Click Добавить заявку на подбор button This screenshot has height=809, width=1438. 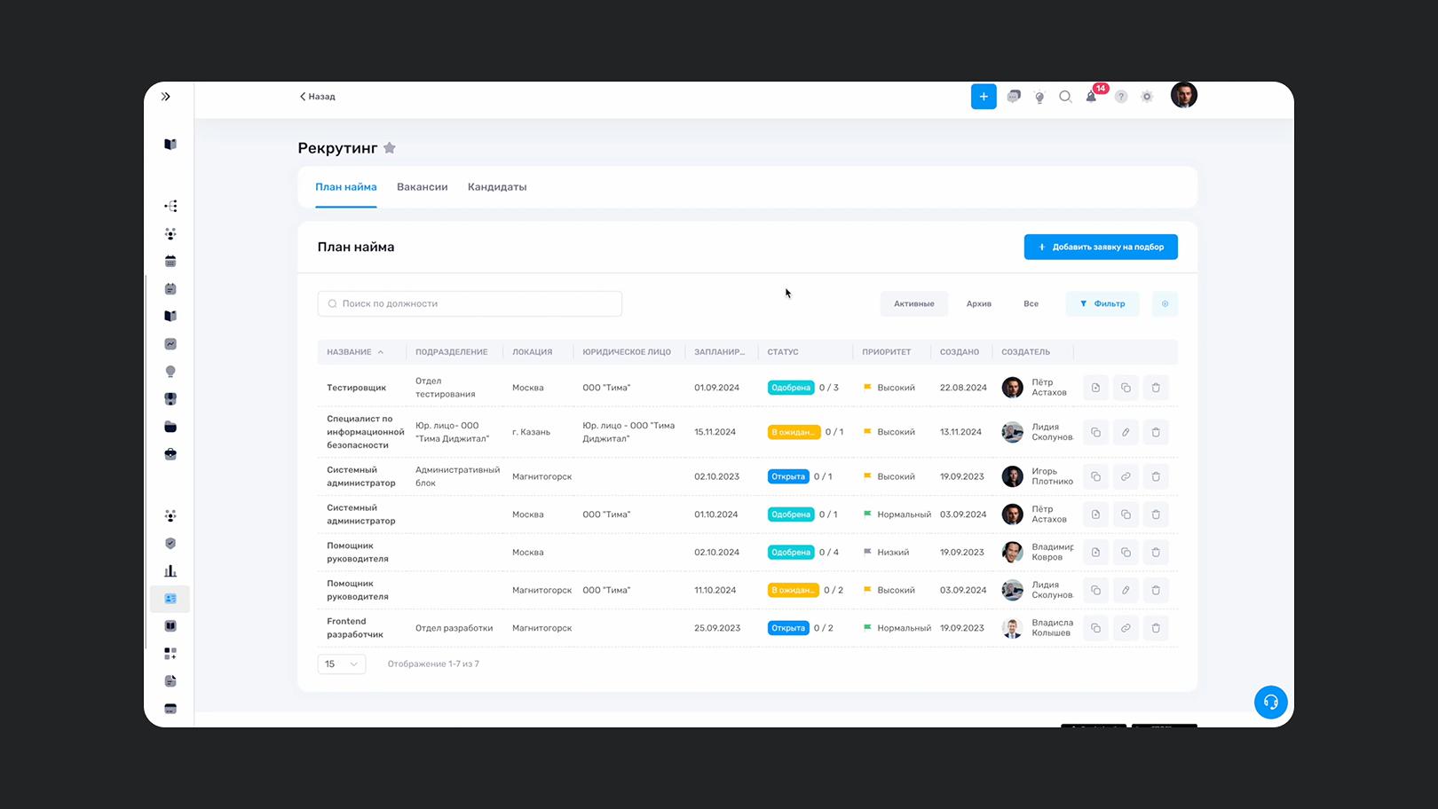coord(1101,247)
